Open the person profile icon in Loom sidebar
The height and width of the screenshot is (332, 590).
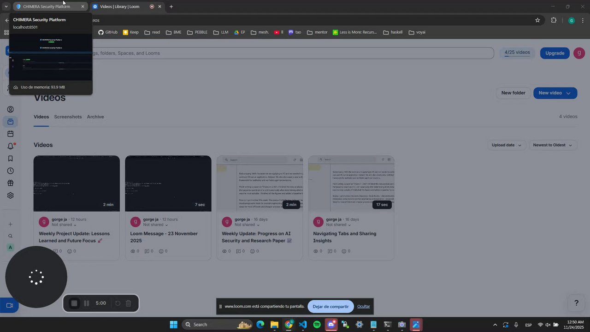coord(10,109)
